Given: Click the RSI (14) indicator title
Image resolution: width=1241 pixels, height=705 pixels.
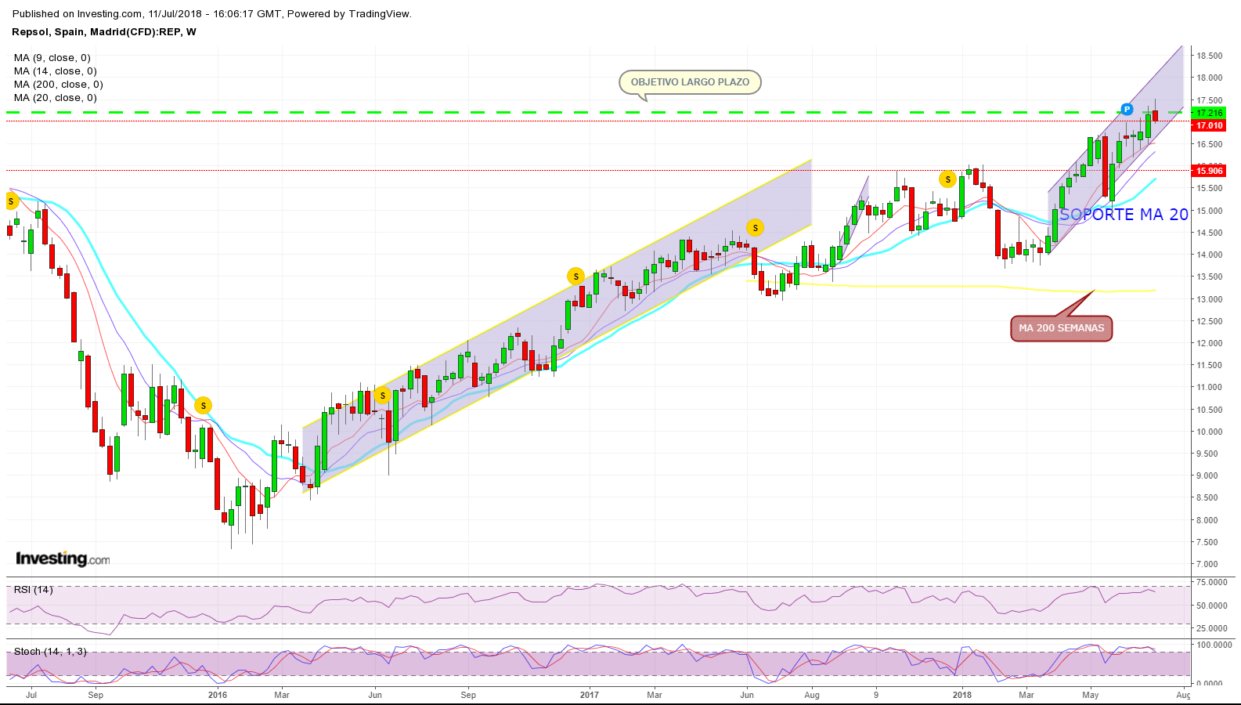Looking at the screenshot, I should pos(34,590).
